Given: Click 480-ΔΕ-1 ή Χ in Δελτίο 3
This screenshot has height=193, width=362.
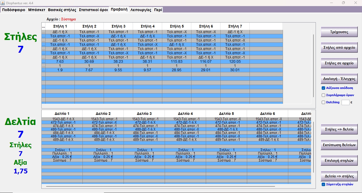Looking at the screenshot, I should (144, 129).
